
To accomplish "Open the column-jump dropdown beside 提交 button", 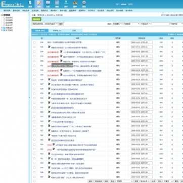I will point(45,24).
